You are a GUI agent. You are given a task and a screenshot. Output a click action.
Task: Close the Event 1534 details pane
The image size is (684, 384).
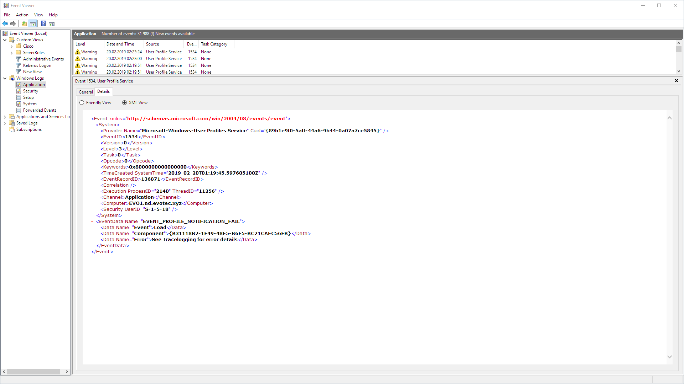676,81
